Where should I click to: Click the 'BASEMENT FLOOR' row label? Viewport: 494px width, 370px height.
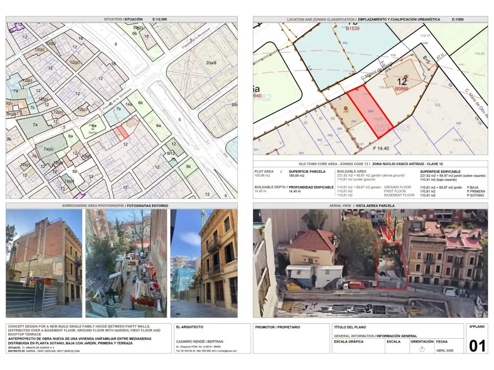point(399,195)
